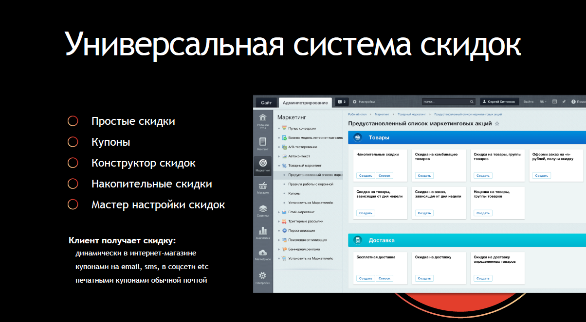Click Список on Накопительные скидки card
Image resolution: width=586 pixels, height=322 pixels.
(x=385, y=175)
